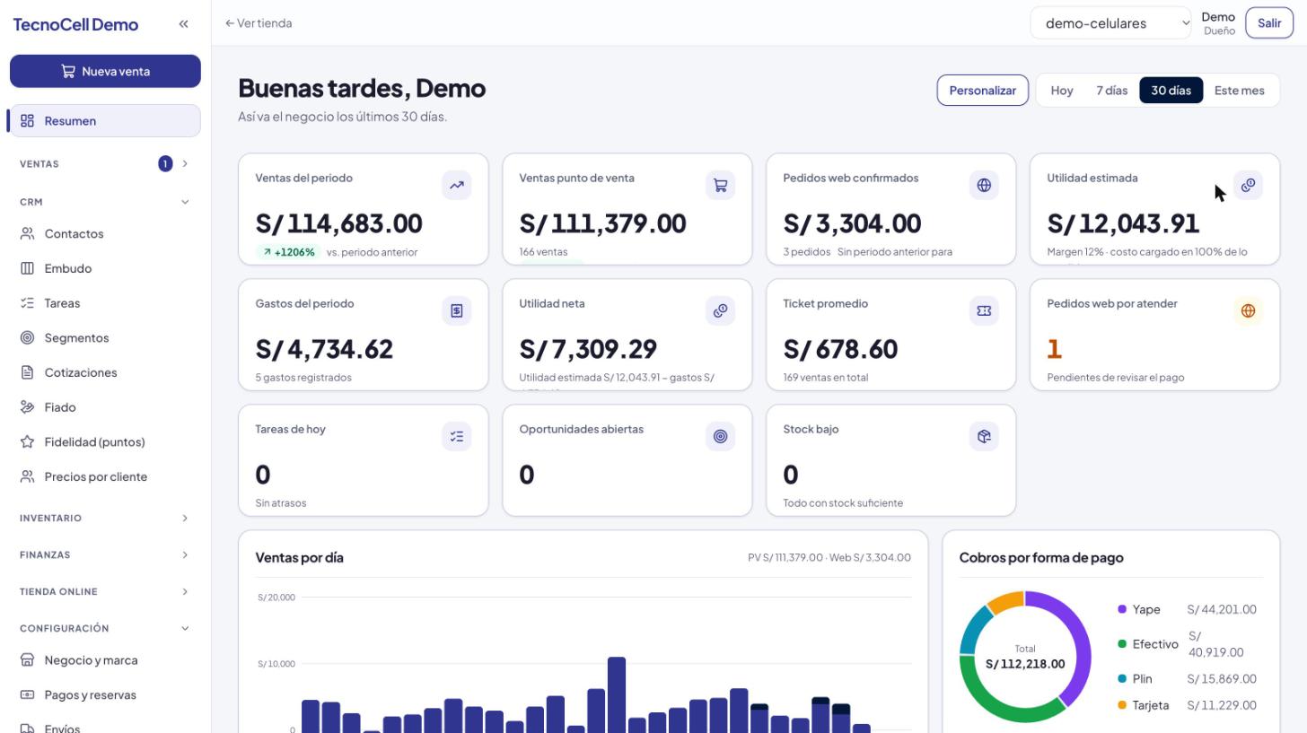Click the Personalizar button

point(983,91)
